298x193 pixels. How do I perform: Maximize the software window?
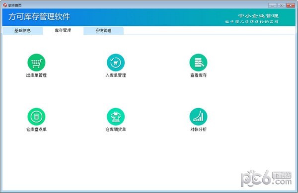coord(282,5)
